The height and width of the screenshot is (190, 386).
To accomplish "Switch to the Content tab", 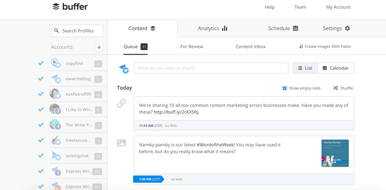I will [142, 28].
